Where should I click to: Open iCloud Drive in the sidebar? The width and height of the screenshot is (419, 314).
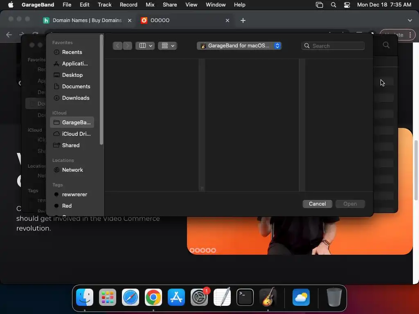click(72, 134)
